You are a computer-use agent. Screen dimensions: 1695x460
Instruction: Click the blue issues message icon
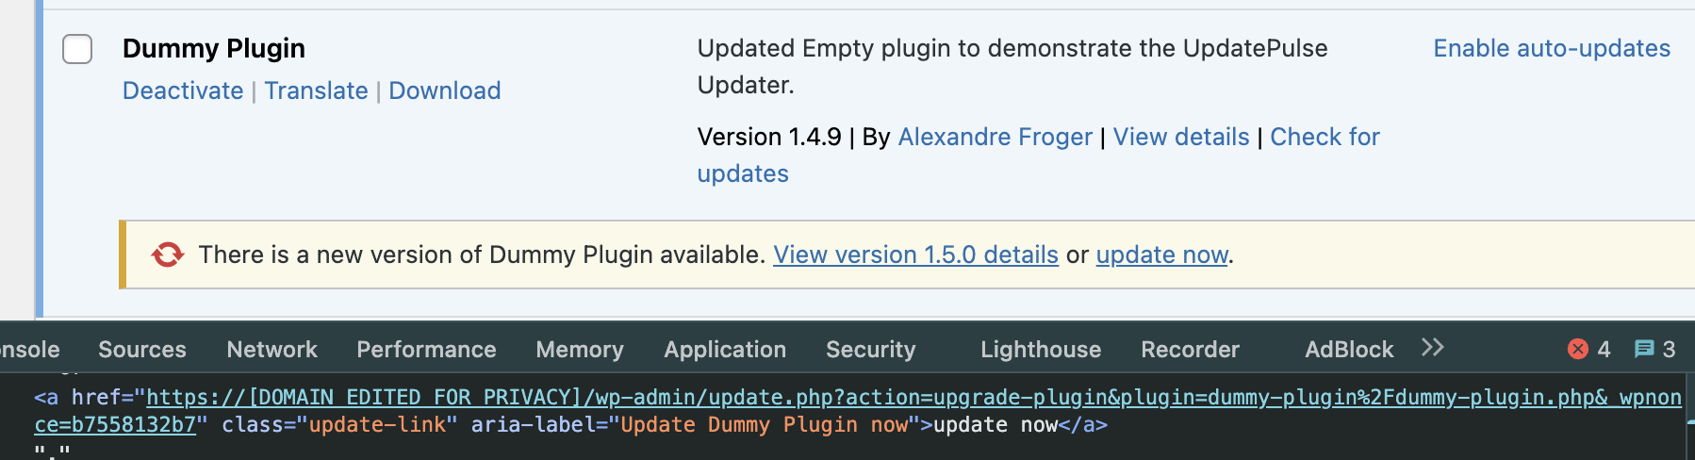1644,350
